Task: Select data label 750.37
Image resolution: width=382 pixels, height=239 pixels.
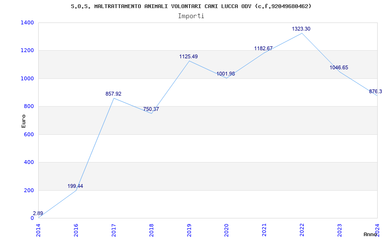Action: pos(151,109)
